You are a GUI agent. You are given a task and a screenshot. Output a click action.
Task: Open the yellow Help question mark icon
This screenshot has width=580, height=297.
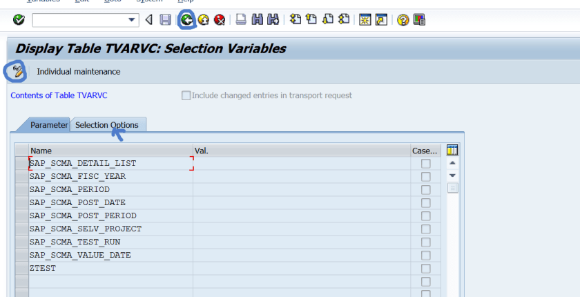[x=403, y=20]
